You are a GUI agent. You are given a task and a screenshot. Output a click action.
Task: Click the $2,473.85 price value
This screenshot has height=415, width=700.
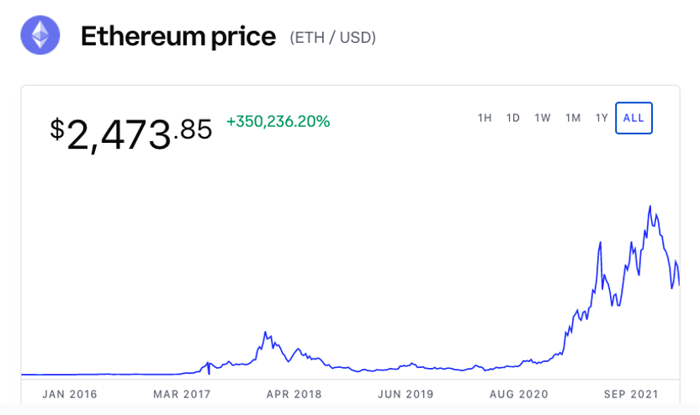tap(131, 133)
